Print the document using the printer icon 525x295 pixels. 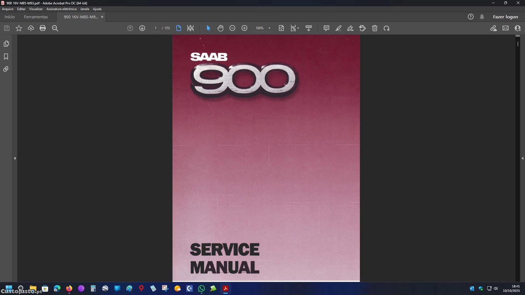tap(43, 28)
